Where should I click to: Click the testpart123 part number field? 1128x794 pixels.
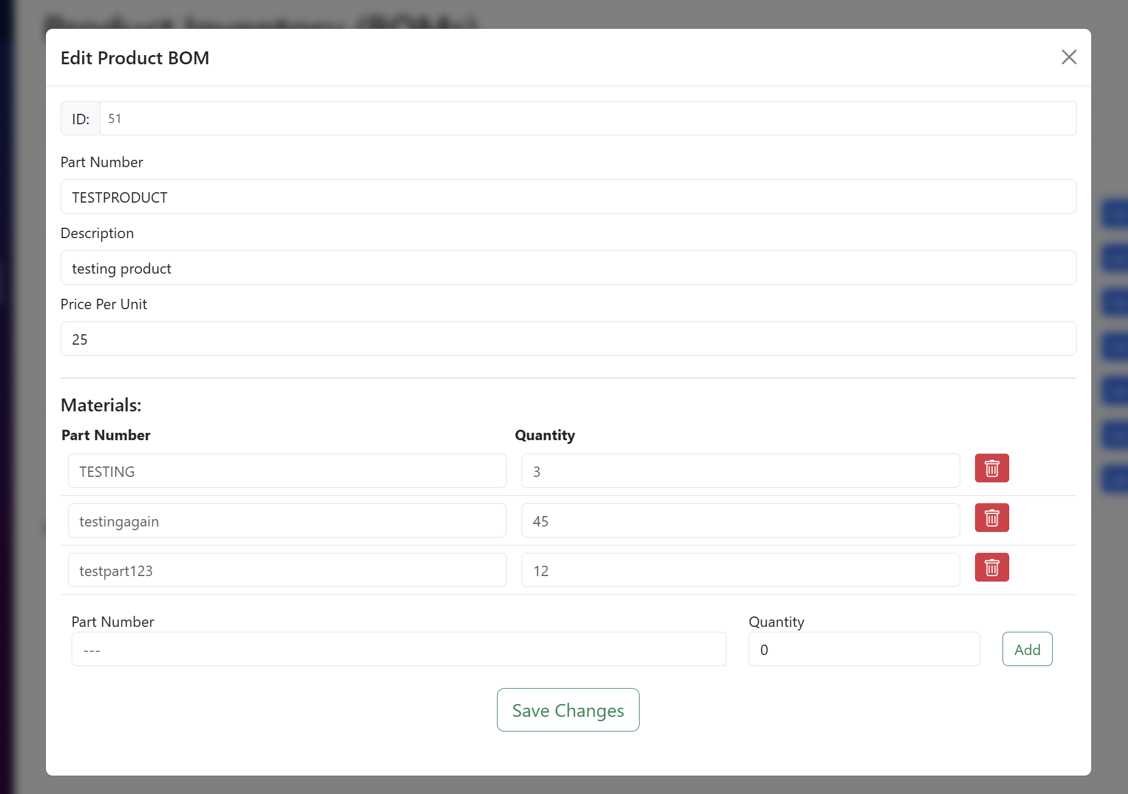click(287, 570)
